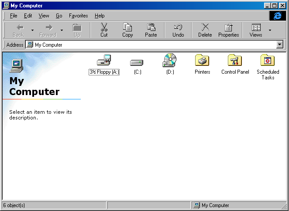Click the computer icon in the address bar

click(30, 44)
